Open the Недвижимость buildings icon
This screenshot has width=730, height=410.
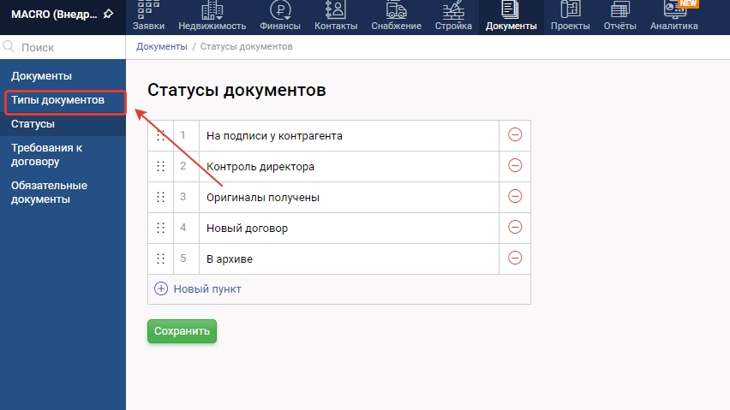(212, 10)
